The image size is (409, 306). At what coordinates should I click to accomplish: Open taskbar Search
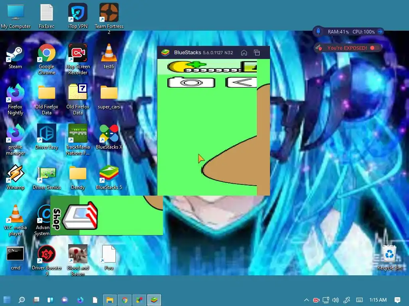(x=22, y=300)
